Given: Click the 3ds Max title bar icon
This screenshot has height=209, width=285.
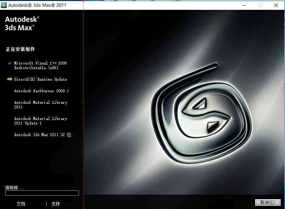Looking at the screenshot, I should click(x=4, y=5).
